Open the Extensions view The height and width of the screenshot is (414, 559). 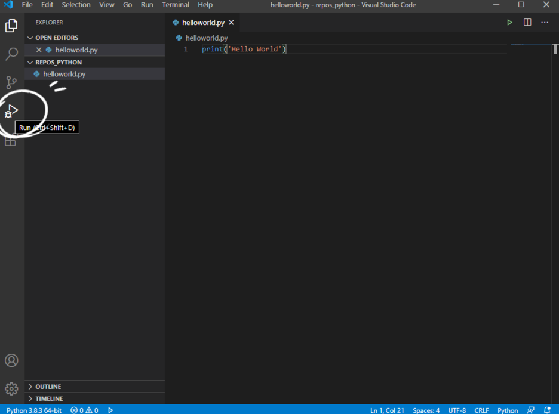(x=10, y=141)
